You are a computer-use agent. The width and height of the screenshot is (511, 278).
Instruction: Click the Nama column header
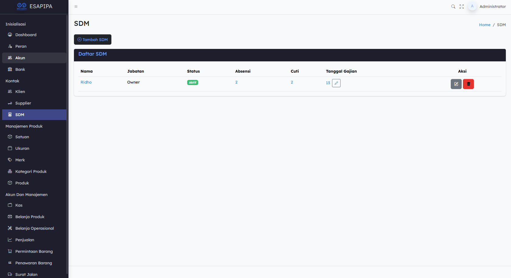point(87,71)
